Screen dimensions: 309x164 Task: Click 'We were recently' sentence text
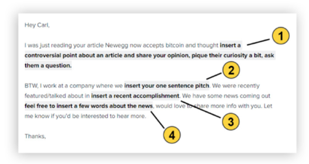click(x=236, y=86)
